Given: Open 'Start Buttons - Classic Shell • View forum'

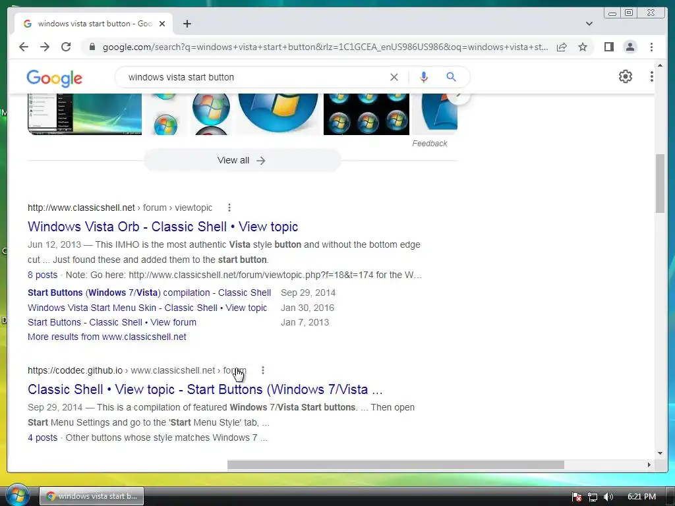Looking at the screenshot, I should tap(112, 322).
